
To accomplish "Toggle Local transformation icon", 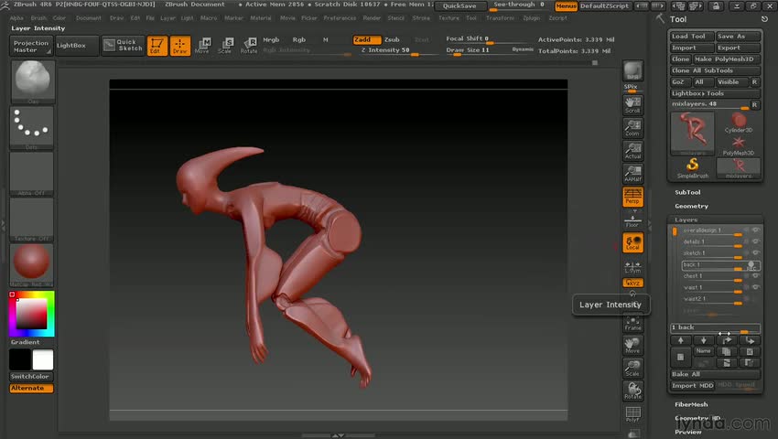I will coord(632,242).
